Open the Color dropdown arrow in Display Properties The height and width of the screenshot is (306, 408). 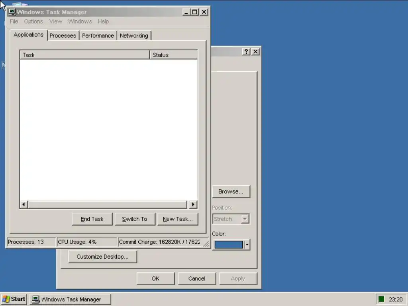tap(247, 245)
